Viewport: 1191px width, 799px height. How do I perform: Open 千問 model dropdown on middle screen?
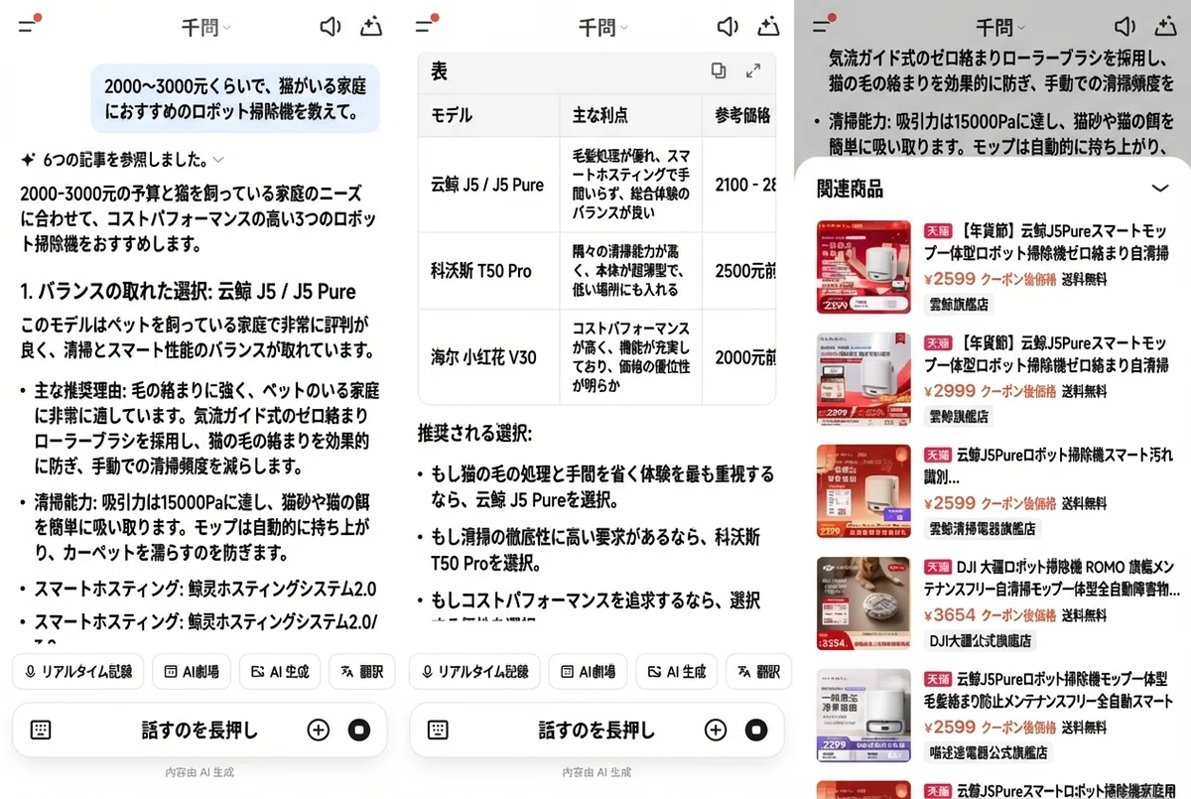click(x=603, y=28)
